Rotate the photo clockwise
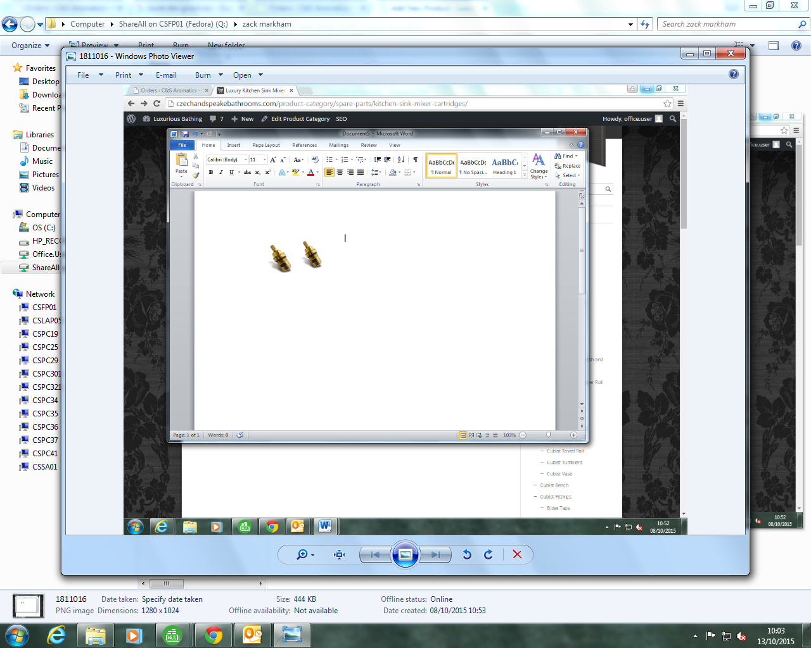The height and width of the screenshot is (648, 811). (489, 555)
